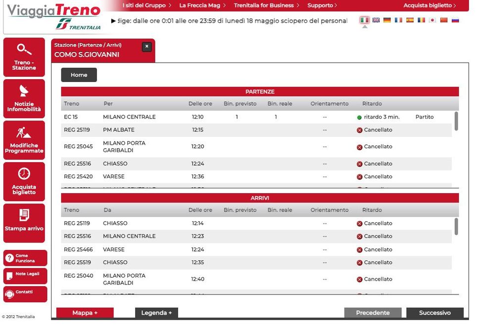Click cancelled icon for REG 25420 departure
Image resolution: width=479 pixels, height=330 pixels.
point(360,177)
